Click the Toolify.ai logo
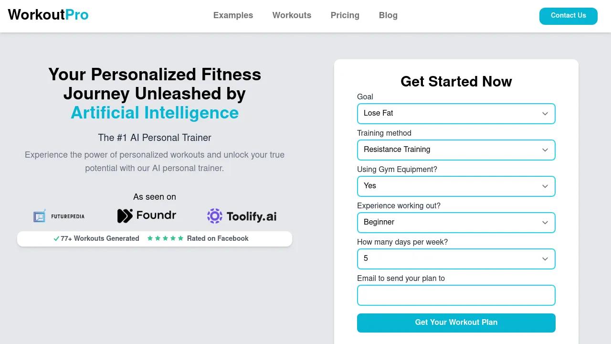Image resolution: width=611 pixels, height=344 pixels. tap(242, 216)
